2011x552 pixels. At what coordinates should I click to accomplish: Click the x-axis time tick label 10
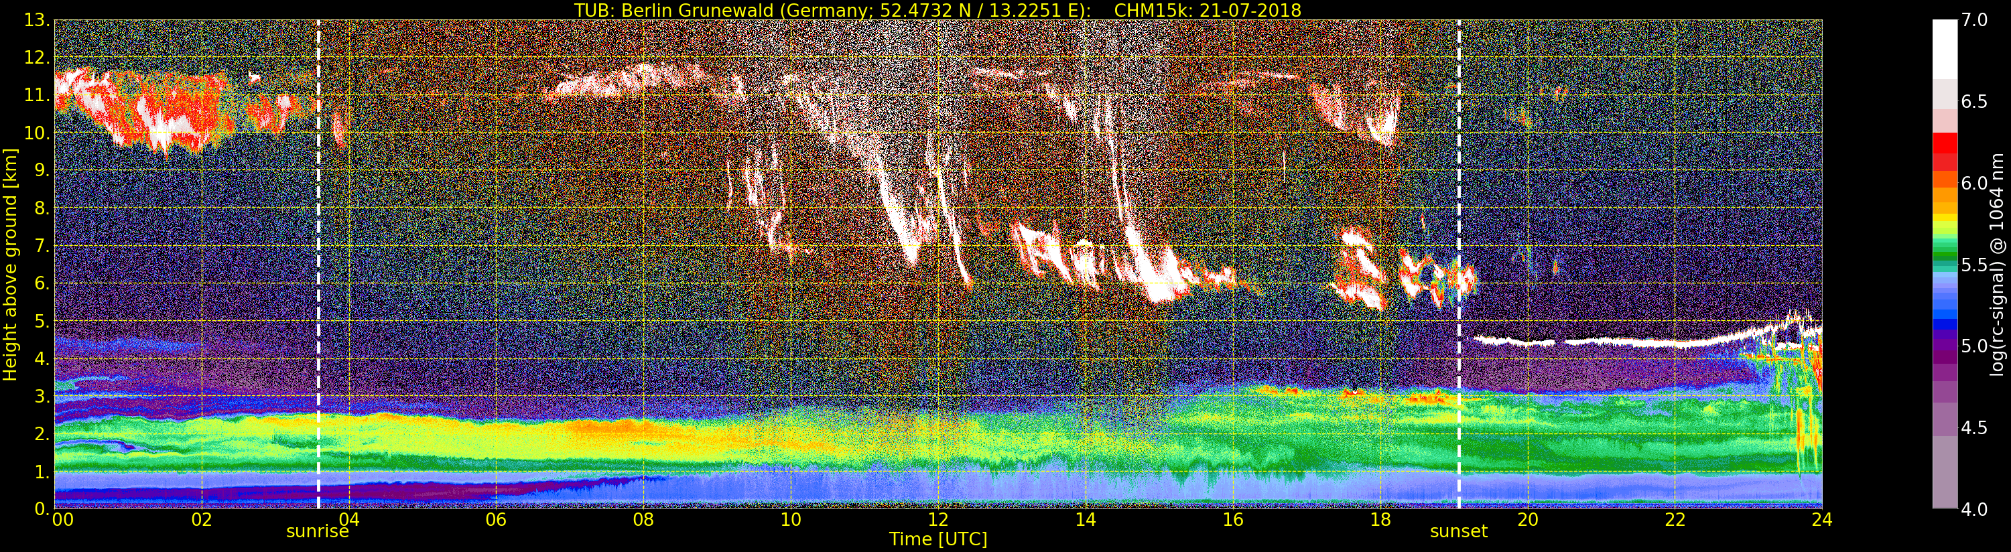coord(791,520)
